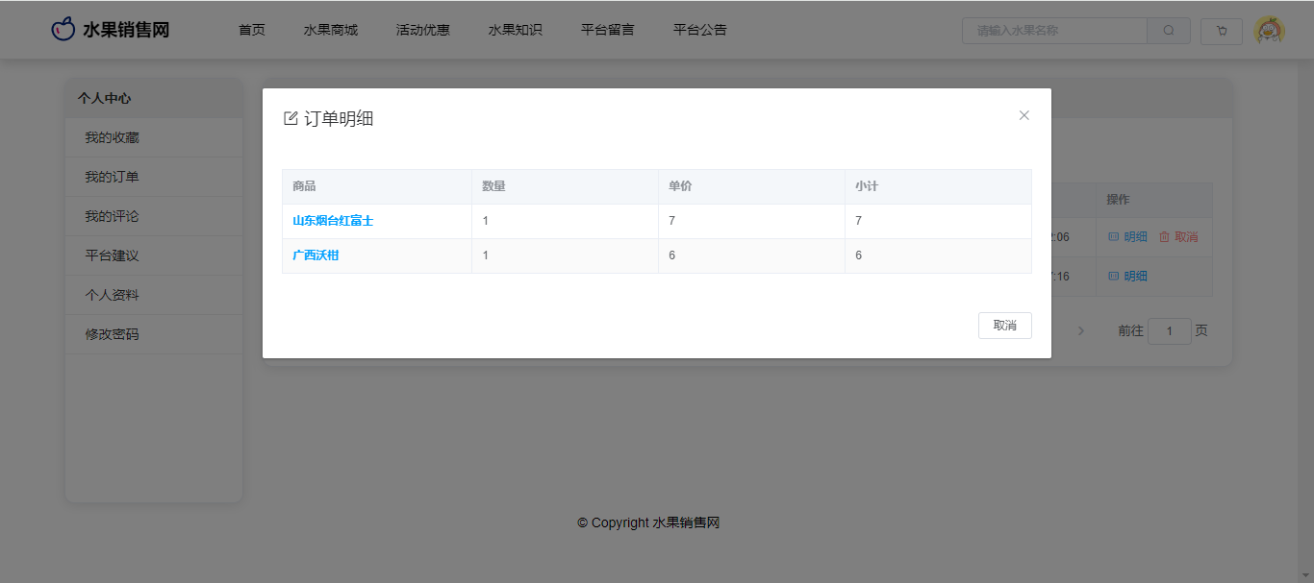
Task: Click the Copyright 水果销售网 footer text
Action: coord(648,523)
